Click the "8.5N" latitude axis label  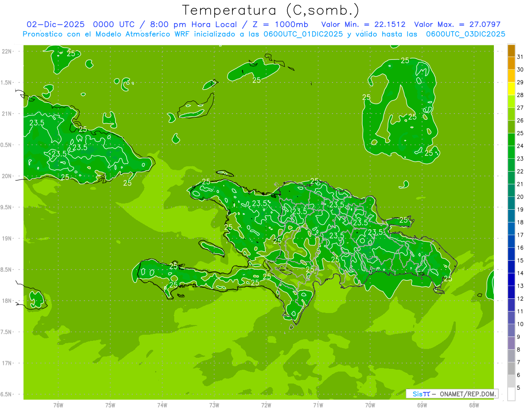[x=7, y=270]
